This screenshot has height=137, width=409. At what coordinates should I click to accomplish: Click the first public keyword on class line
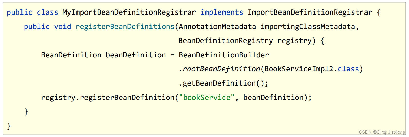pyautogui.click(x=19, y=12)
